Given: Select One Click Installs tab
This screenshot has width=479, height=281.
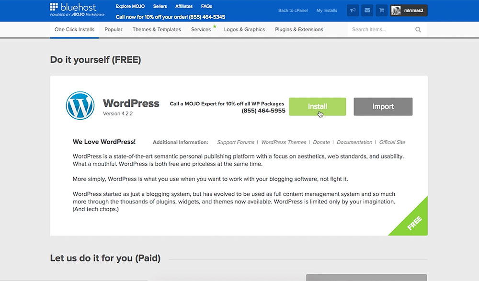Looking at the screenshot, I should pyautogui.click(x=74, y=29).
